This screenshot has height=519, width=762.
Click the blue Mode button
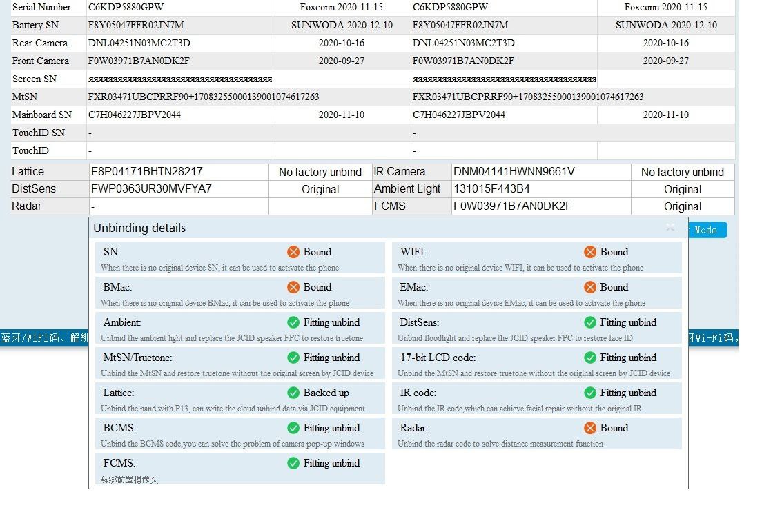click(707, 230)
